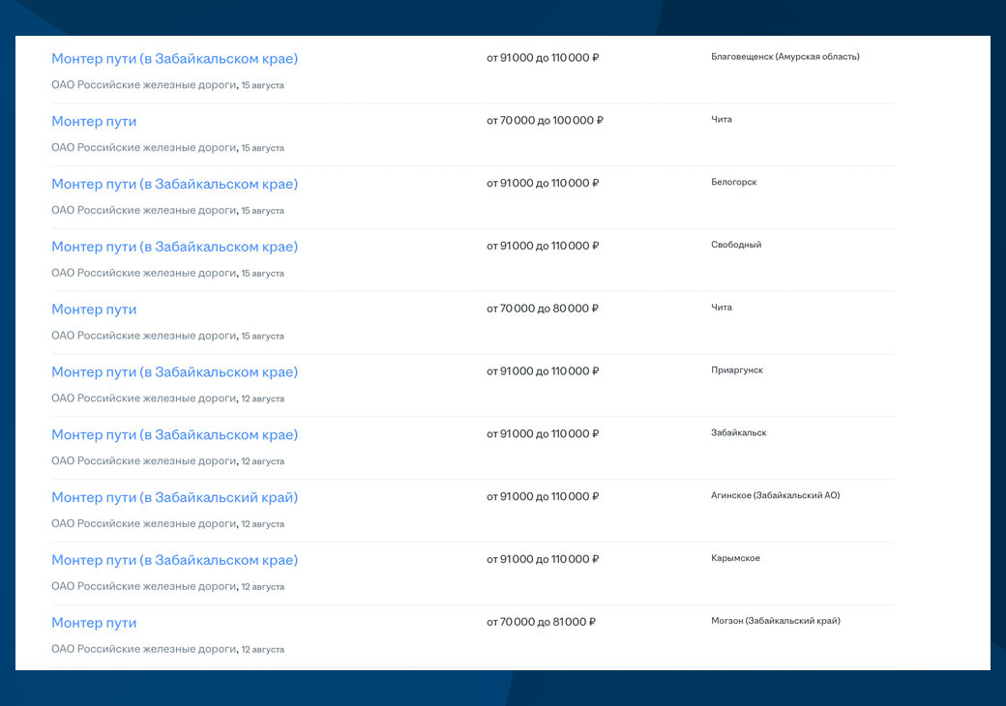The width and height of the screenshot is (1006, 706).
Task: Click the salary in the Приаргунск row
Action: pyautogui.click(x=542, y=371)
